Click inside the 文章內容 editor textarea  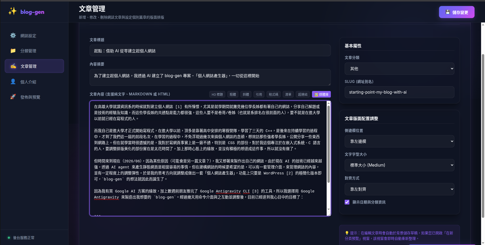(208, 158)
